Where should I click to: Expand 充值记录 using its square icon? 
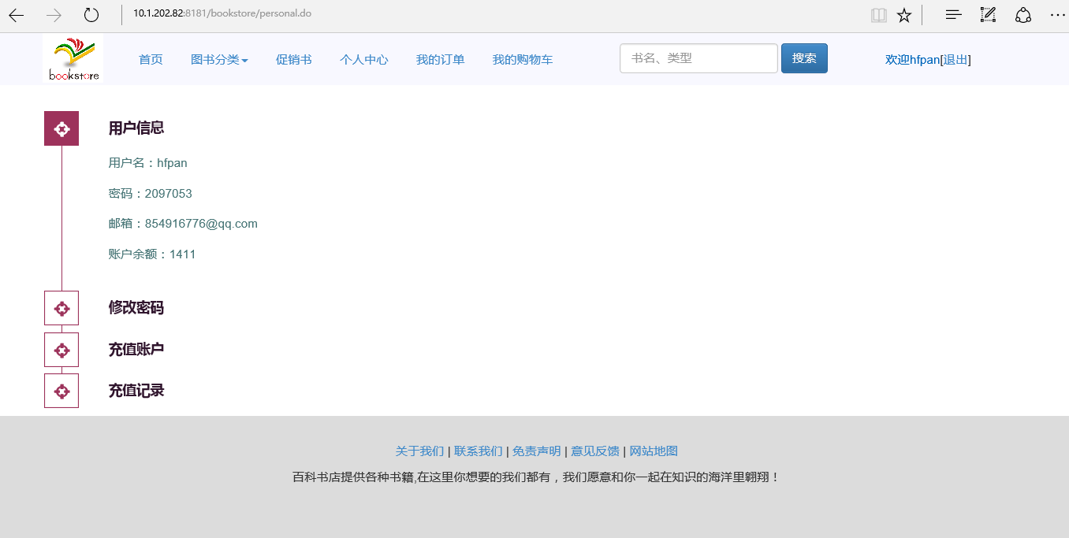pyautogui.click(x=61, y=391)
